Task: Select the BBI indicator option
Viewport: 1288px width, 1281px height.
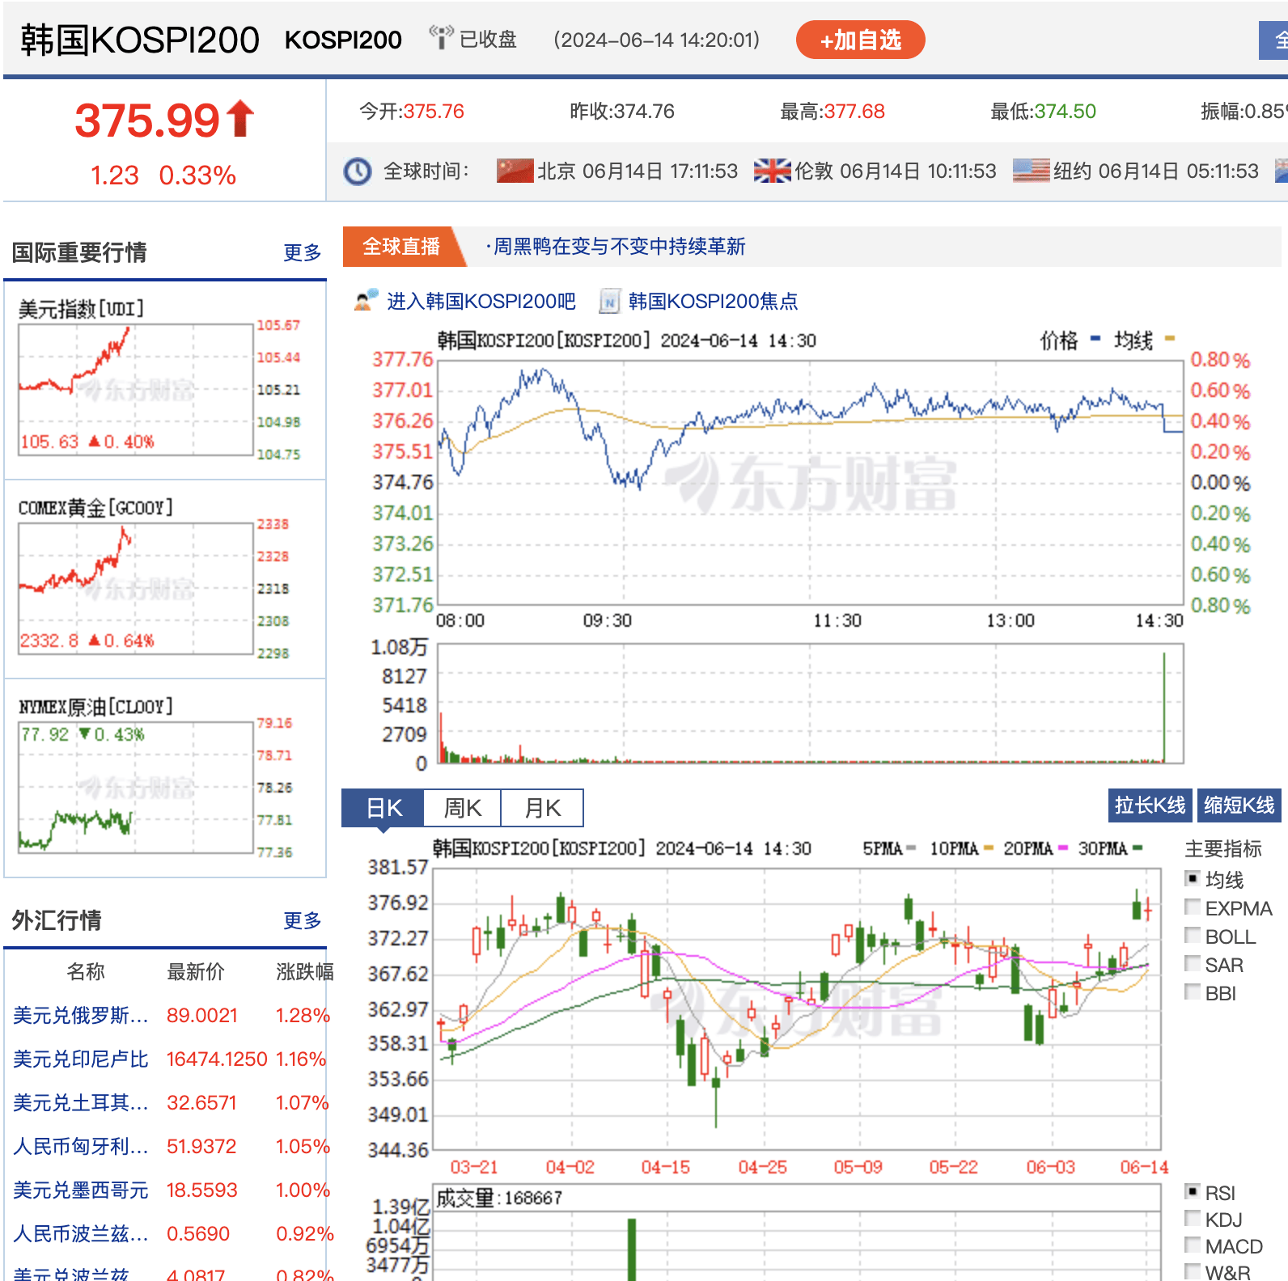Action: [1192, 991]
